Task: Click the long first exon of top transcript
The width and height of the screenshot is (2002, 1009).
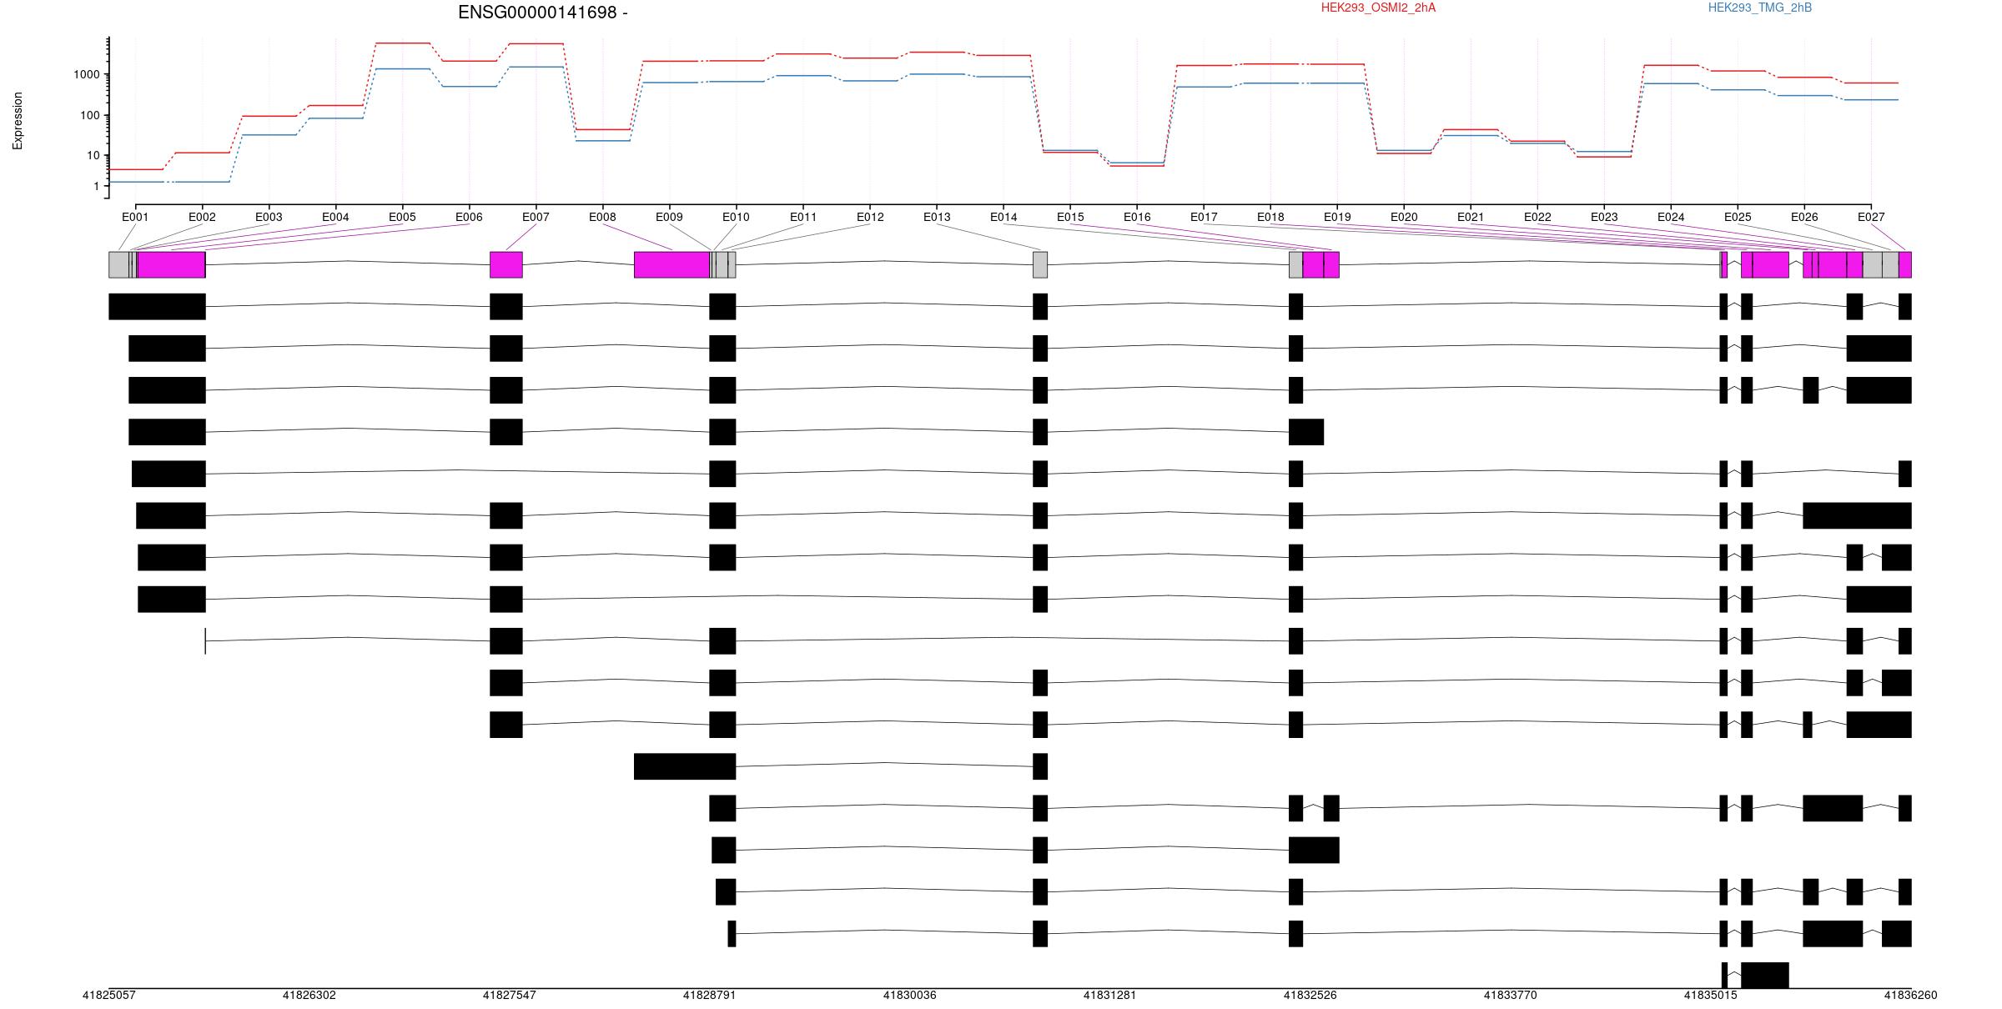Action: point(157,306)
